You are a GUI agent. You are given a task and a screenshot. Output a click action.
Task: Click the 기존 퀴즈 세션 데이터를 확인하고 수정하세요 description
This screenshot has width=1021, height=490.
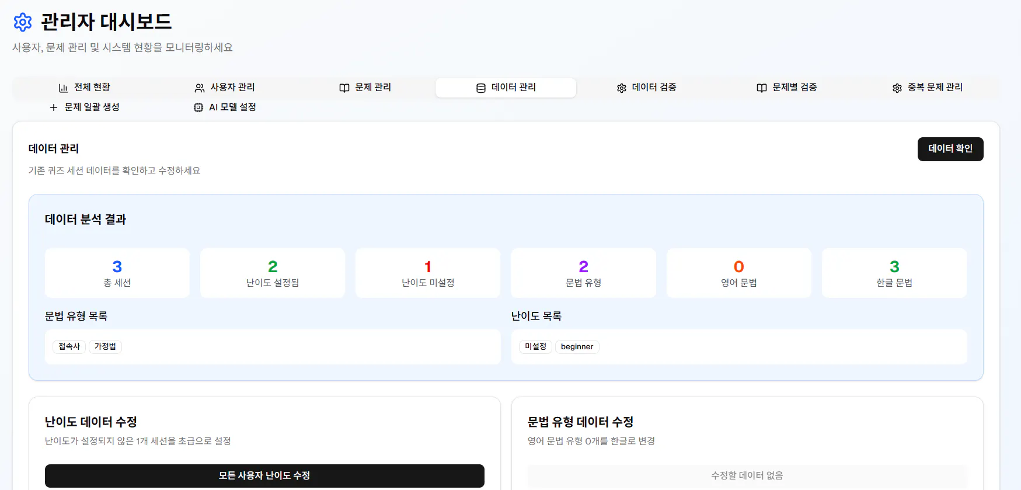point(114,171)
